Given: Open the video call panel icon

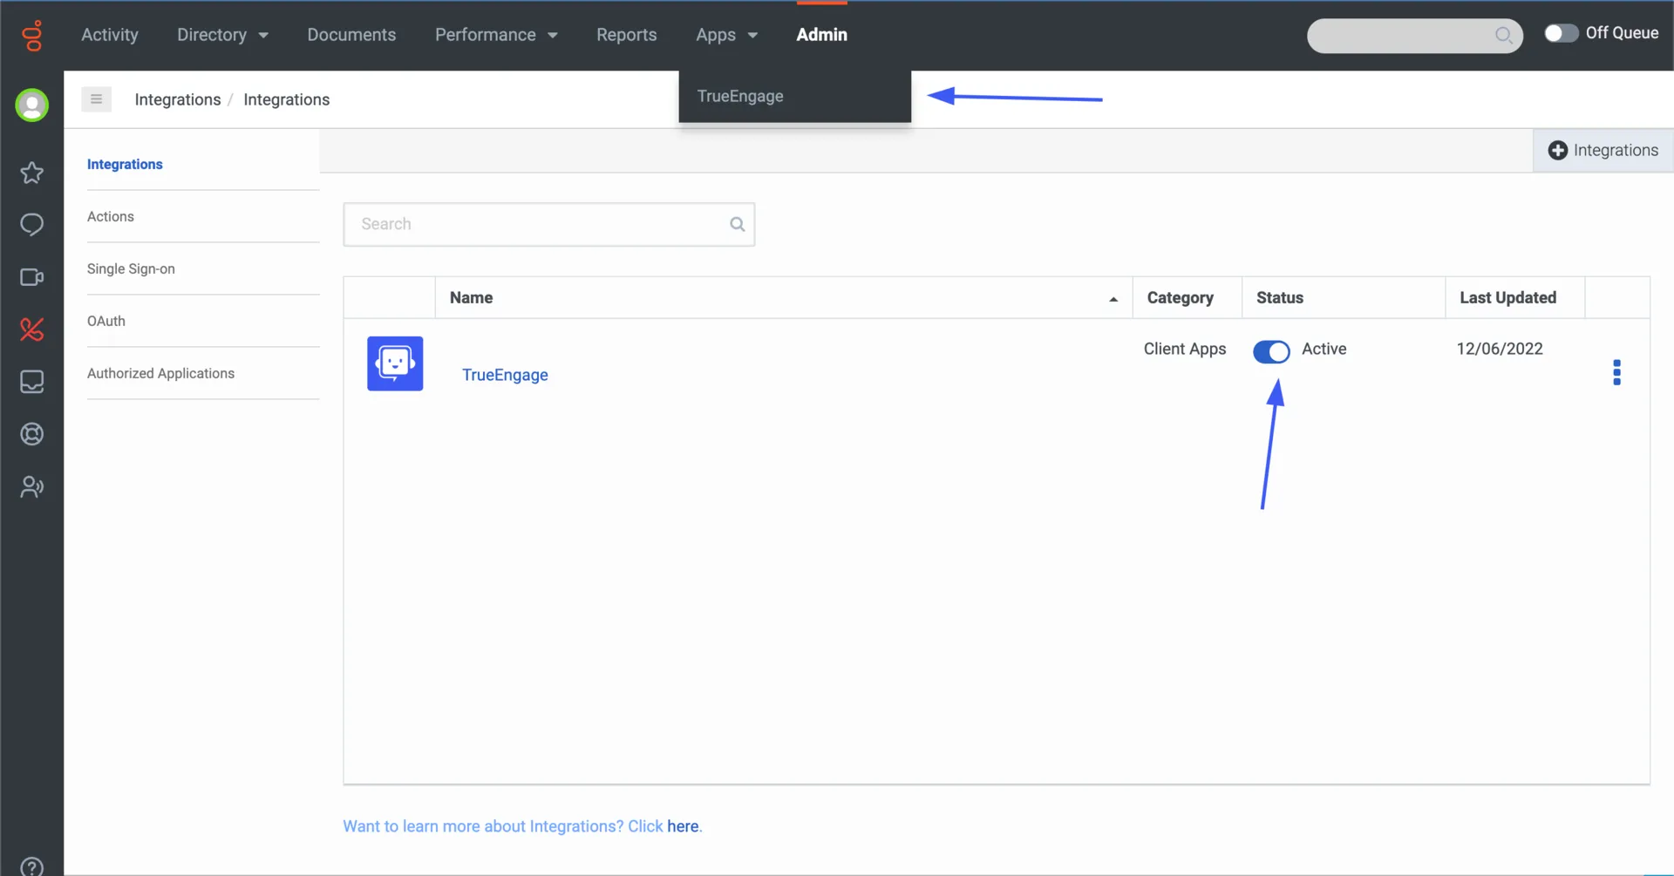Looking at the screenshot, I should pos(32,277).
